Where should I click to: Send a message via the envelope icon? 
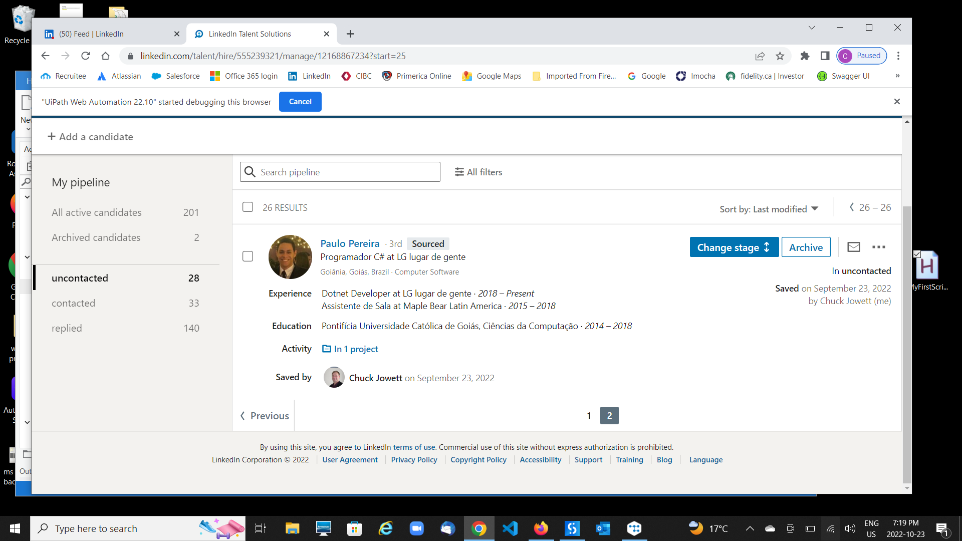(x=853, y=246)
